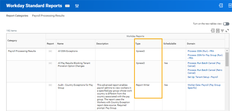
Task: Open the Process: Run Batch Cancel (Retro Cancel) link
Action: [x=205, y=72]
